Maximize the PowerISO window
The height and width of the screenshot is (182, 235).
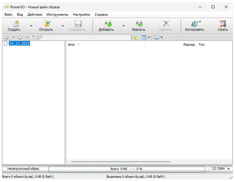[213, 7]
